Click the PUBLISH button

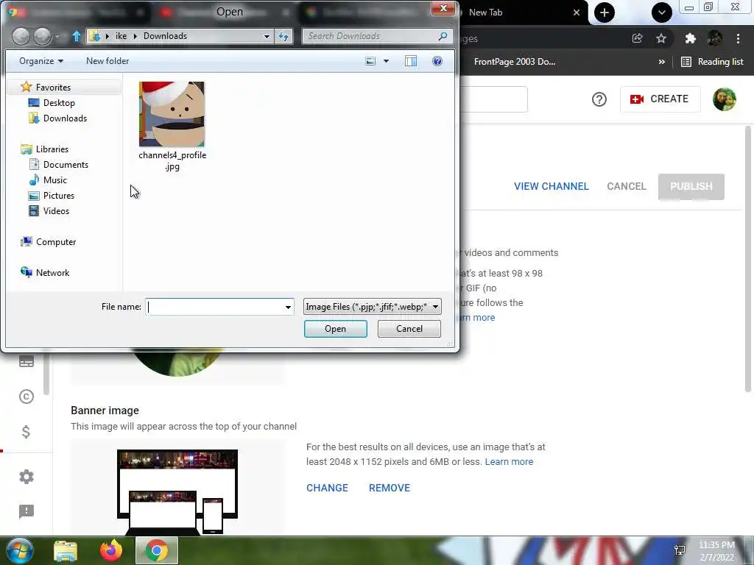[691, 186]
